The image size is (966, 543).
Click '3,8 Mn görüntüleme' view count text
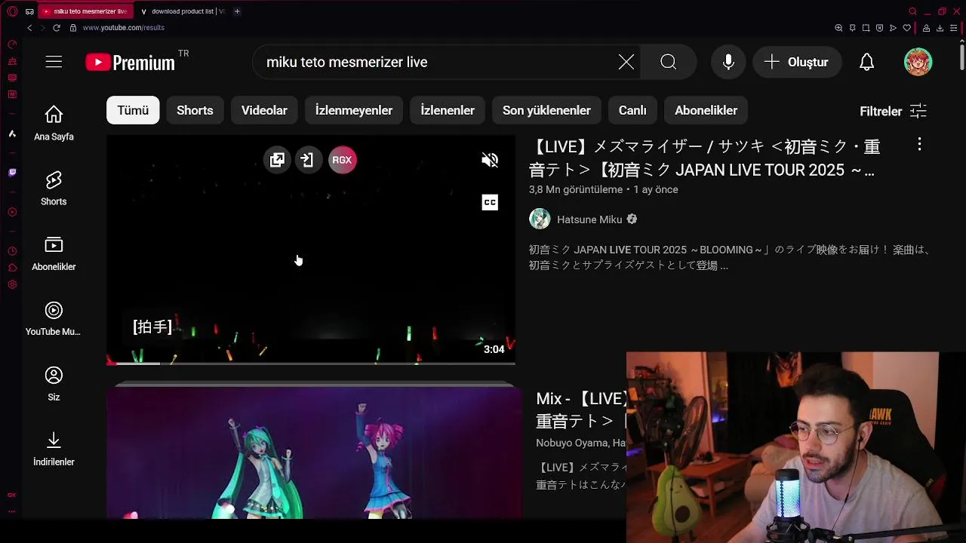576,189
